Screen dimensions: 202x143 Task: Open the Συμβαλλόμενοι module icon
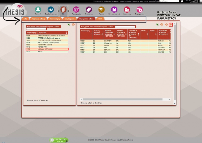pos(51,10)
